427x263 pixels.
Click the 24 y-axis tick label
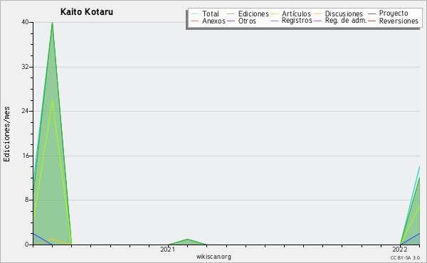[x=25, y=111]
